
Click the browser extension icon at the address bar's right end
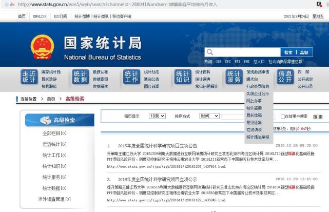pos(319,4)
